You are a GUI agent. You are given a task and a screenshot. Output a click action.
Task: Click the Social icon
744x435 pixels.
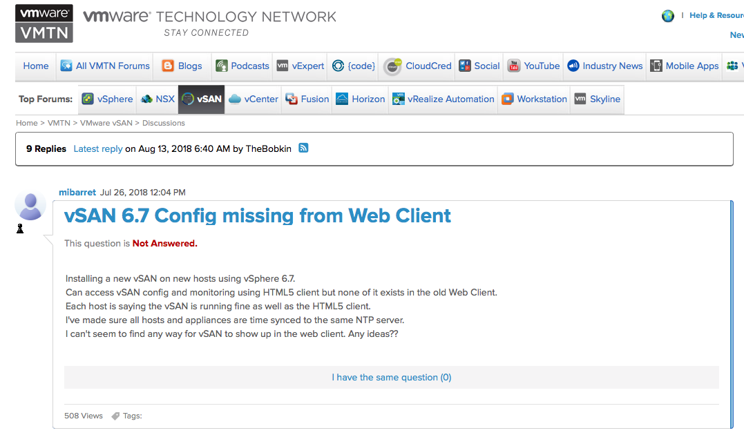pos(465,66)
